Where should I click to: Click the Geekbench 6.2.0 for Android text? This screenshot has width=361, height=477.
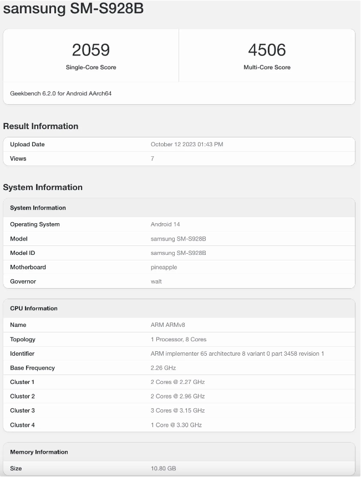61,94
